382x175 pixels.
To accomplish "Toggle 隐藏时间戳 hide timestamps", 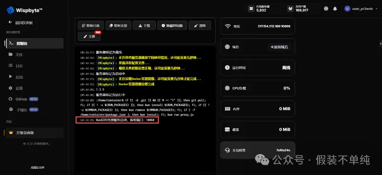I will tap(172, 26).
